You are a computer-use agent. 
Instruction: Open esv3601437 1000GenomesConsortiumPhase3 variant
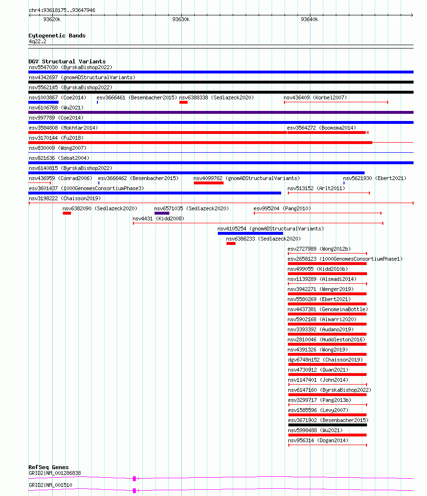(86, 189)
